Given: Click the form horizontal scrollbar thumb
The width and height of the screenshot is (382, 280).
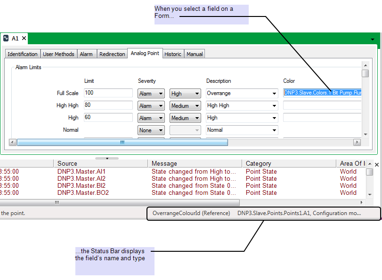Looking at the screenshot, I should 122,142.
